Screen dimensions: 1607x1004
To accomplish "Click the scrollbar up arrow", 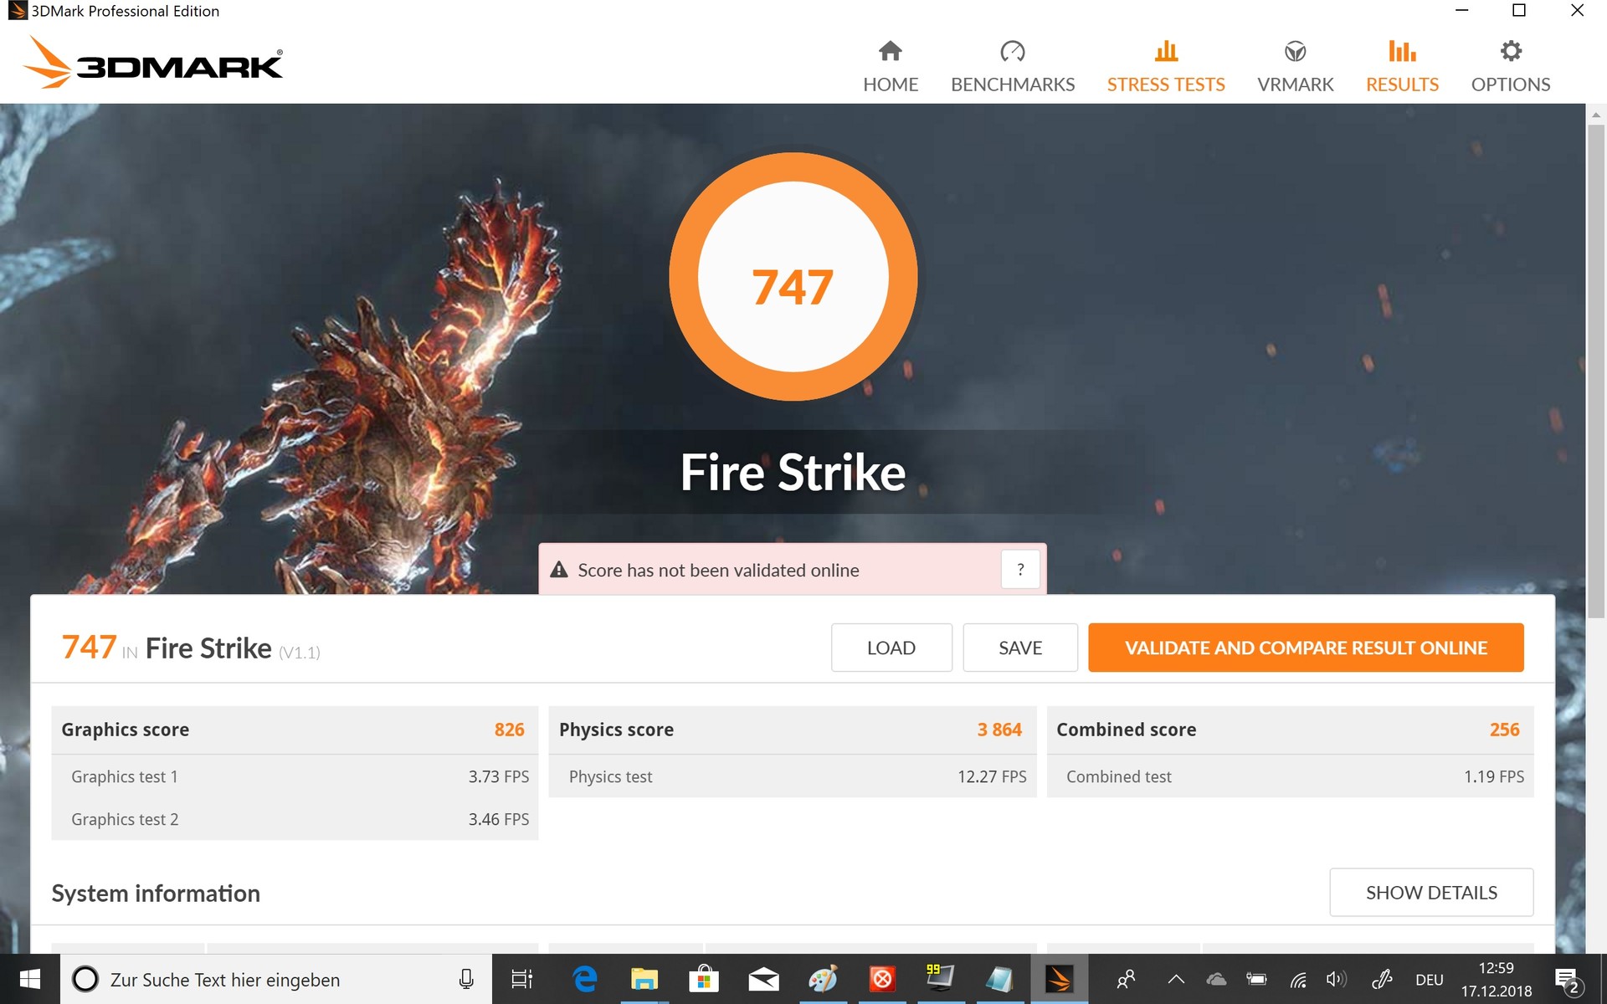I will (1596, 115).
